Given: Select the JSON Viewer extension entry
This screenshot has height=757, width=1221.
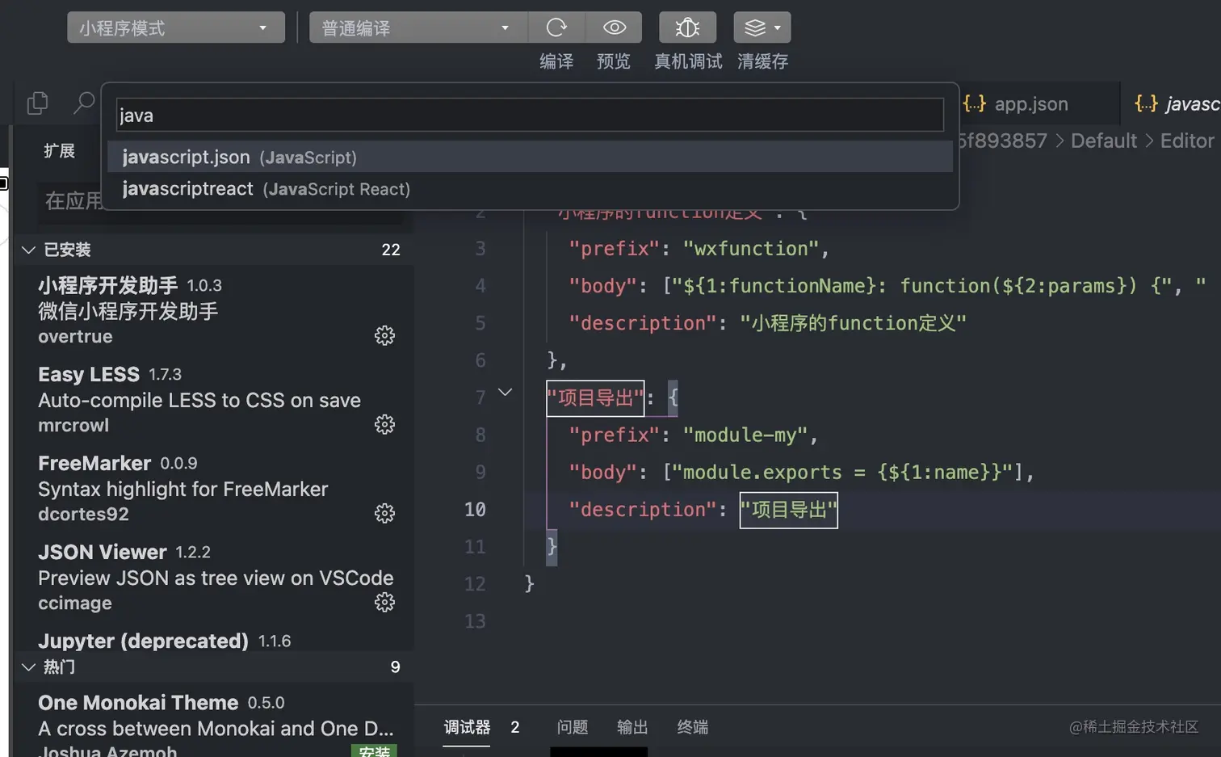Looking at the screenshot, I should point(214,577).
